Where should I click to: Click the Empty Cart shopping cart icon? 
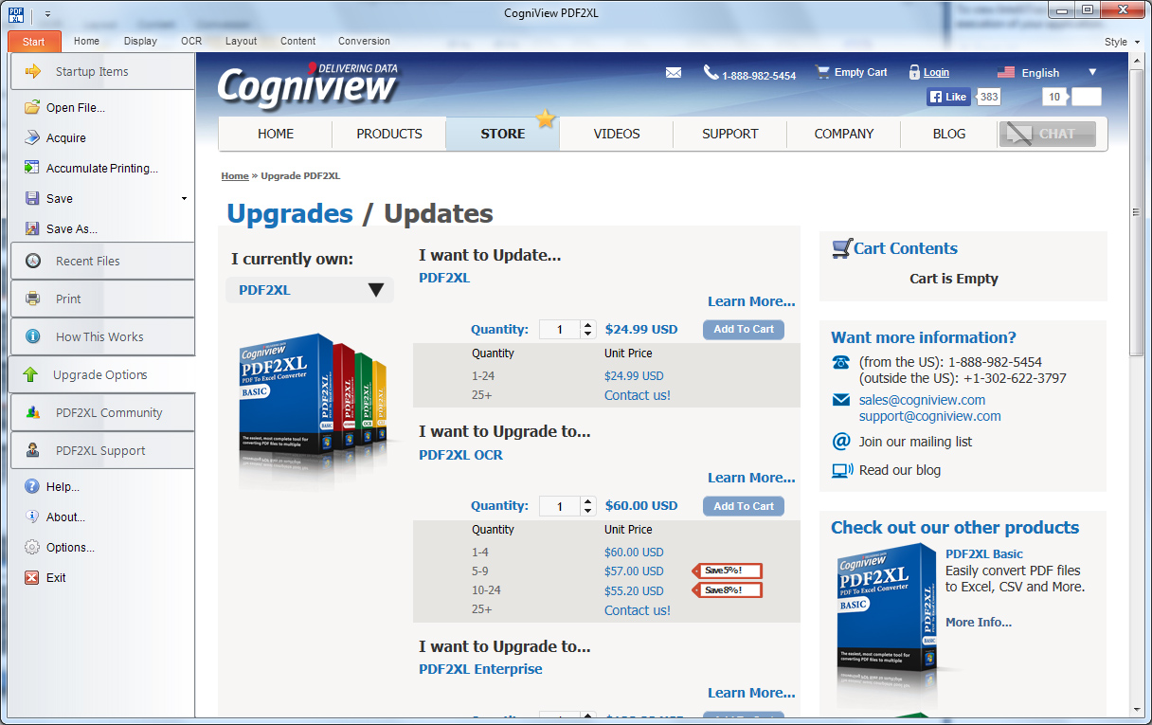821,72
